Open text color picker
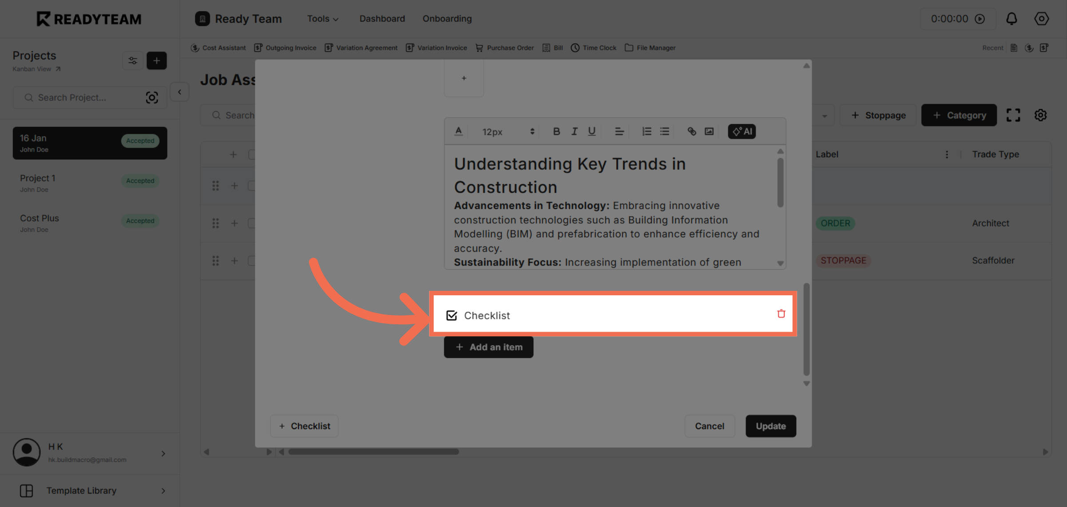The width and height of the screenshot is (1067, 507). click(x=458, y=132)
